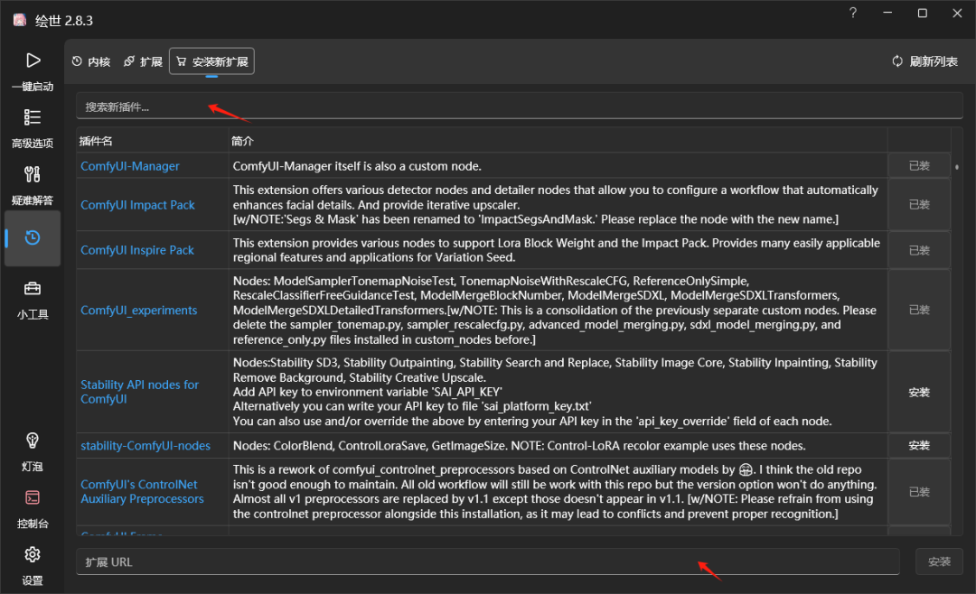Open ComfyUI's ControlNet Auxiliary Preprocessors link
This screenshot has height=594, width=976.
click(x=142, y=491)
